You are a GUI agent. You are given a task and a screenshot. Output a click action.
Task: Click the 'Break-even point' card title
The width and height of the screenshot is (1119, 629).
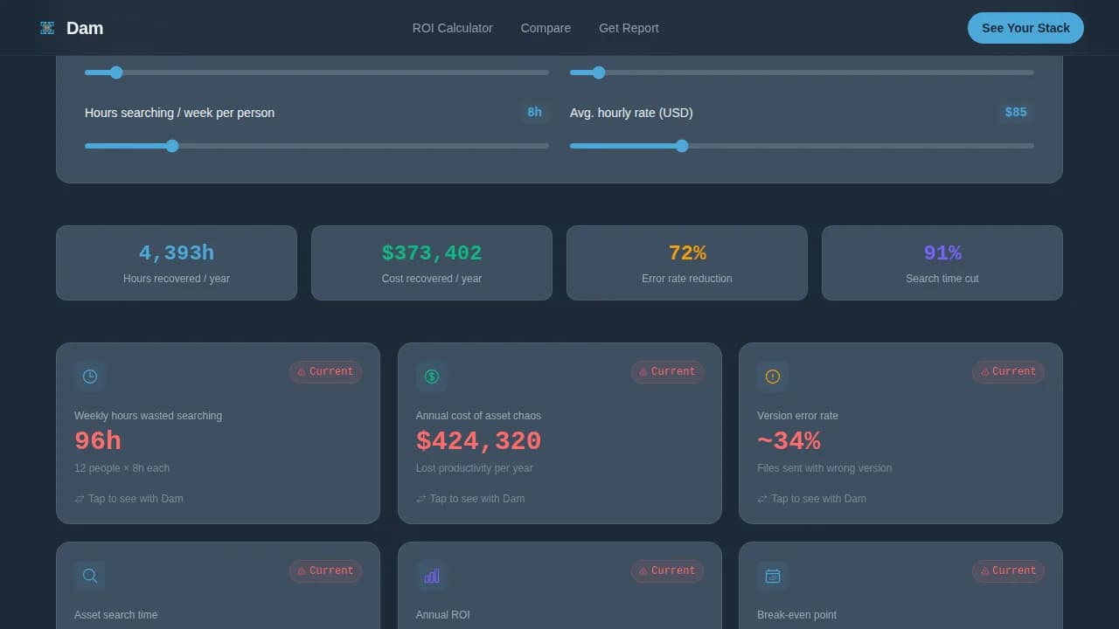pos(797,615)
